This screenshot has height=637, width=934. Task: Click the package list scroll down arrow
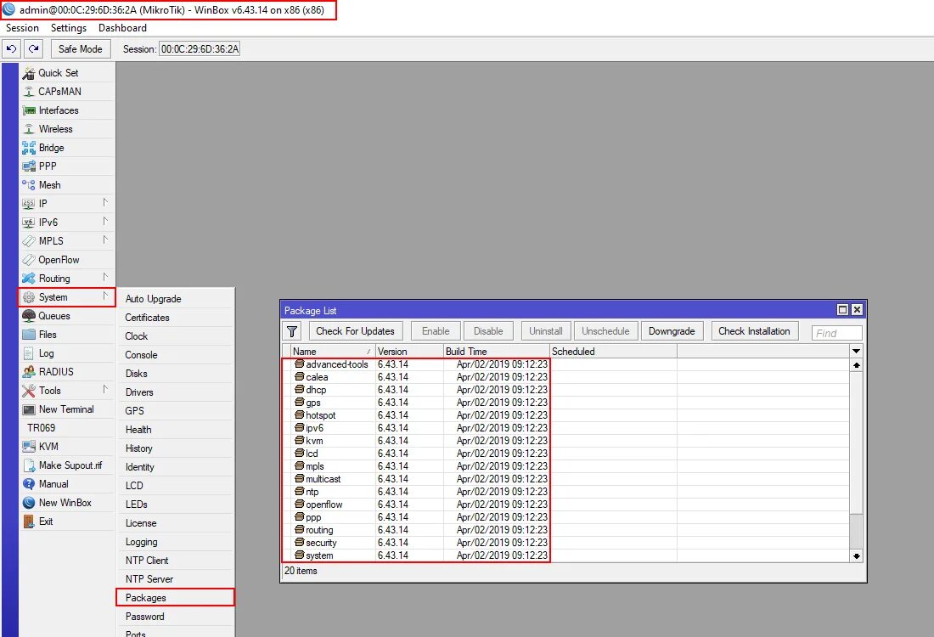(856, 556)
